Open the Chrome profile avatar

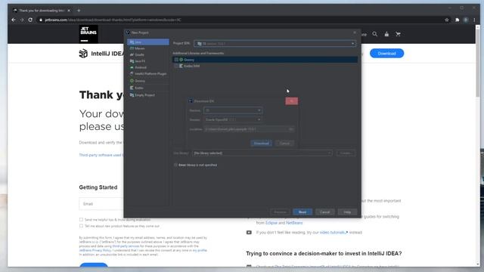coord(466,20)
